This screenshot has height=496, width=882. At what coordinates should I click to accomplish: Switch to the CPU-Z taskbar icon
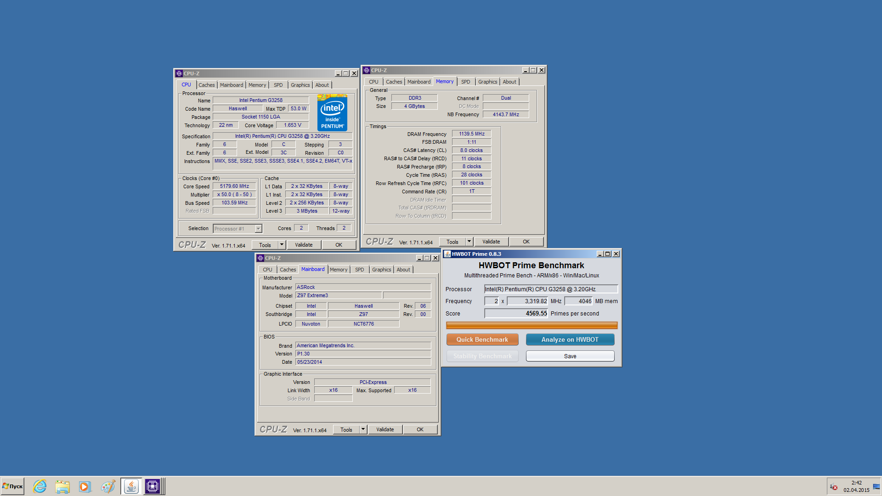152,486
